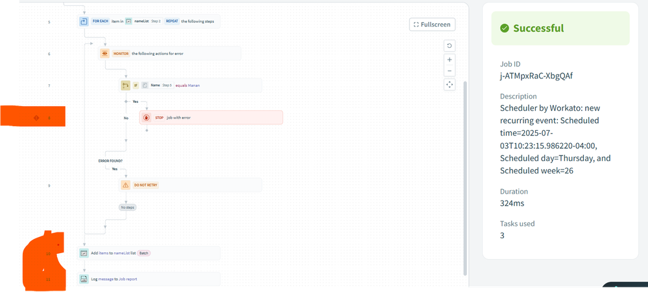Click the Name data pill in IF step

click(154, 85)
